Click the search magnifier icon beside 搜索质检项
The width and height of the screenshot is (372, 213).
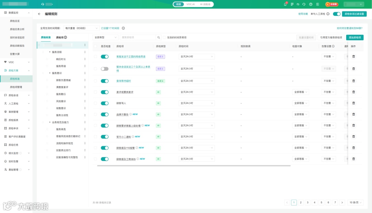click(x=158, y=38)
